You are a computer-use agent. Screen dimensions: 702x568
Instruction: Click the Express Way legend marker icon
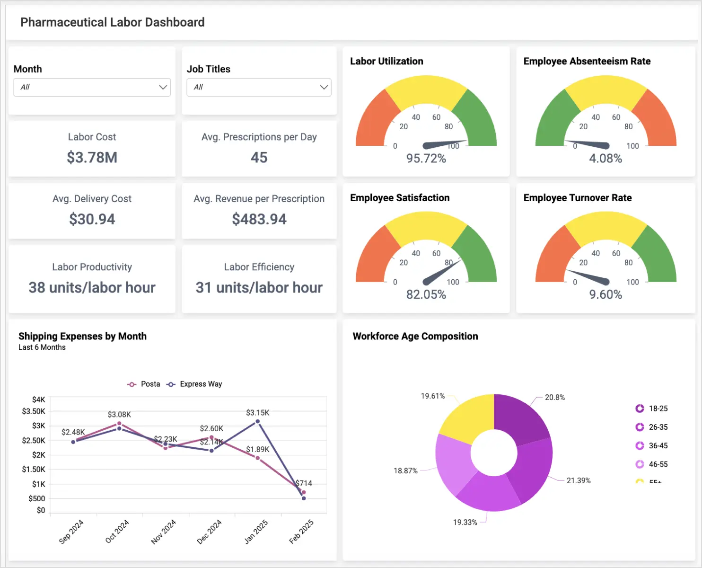point(170,384)
